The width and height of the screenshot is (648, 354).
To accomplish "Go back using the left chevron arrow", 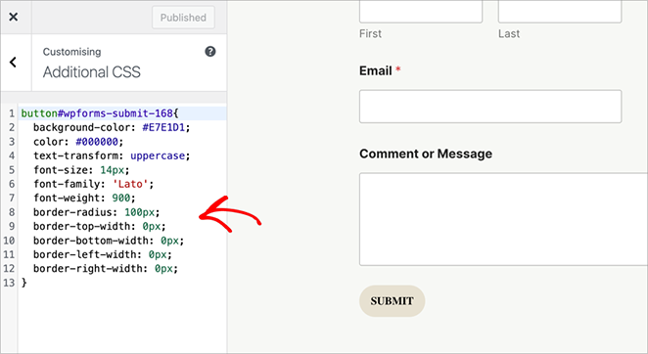I will point(14,63).
